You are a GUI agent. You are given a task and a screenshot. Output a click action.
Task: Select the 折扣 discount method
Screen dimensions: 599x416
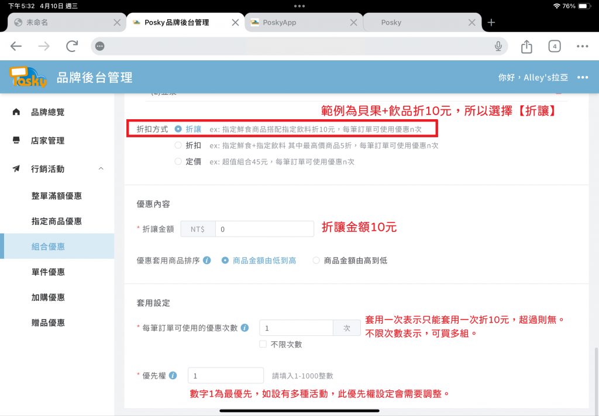point(178,145)
